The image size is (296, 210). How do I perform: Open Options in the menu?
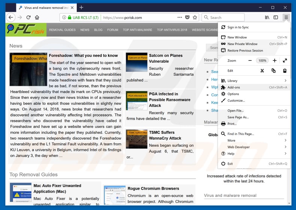[254, 94]
